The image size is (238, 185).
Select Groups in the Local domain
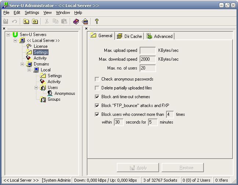point(54,99)
